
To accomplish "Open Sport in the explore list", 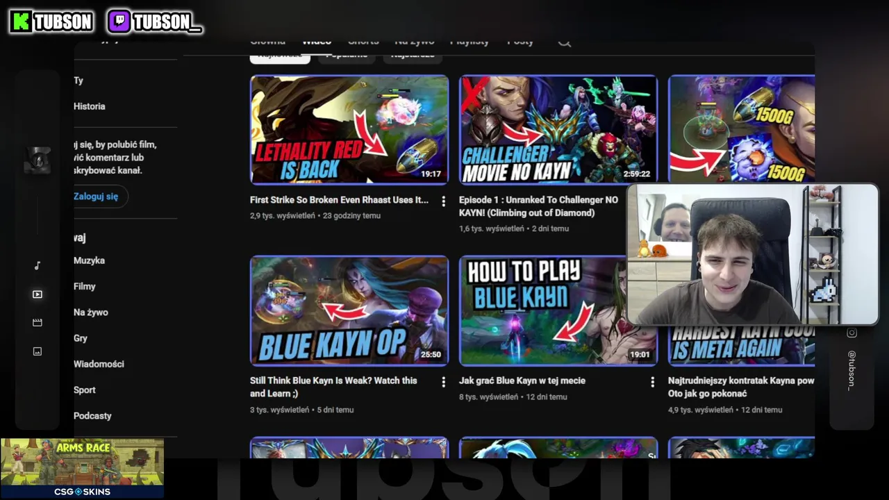I will 85,390.
